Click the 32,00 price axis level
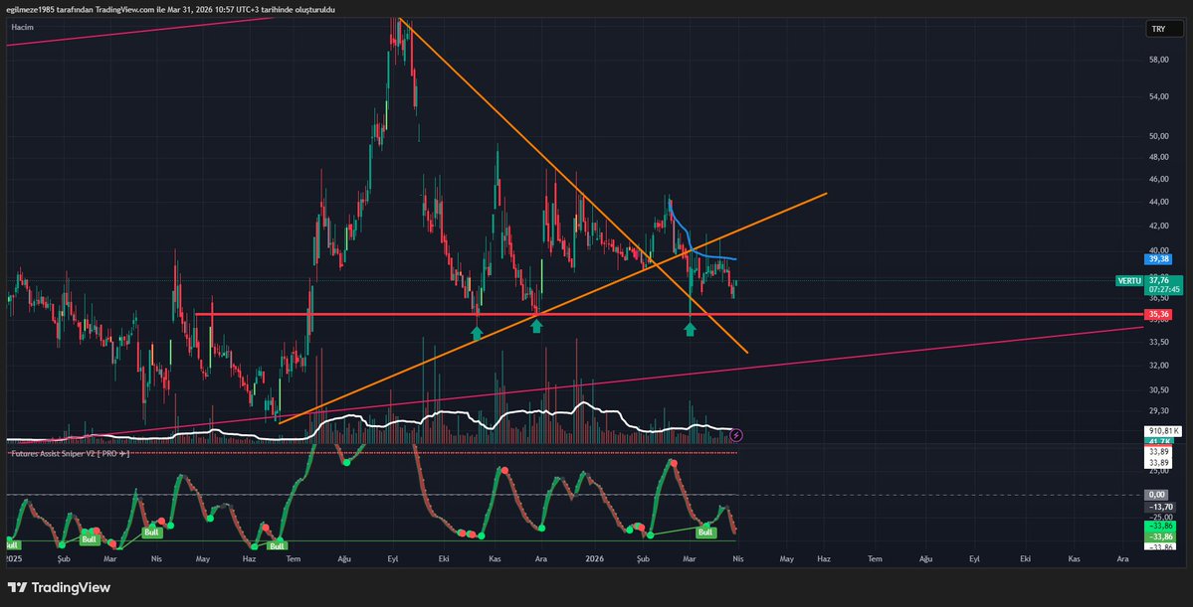1193x607 pixels. [x=1159, y=366]
